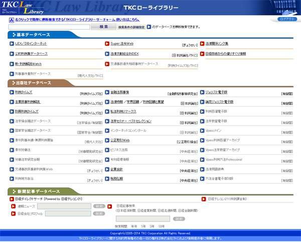Open the 法学協会雑誌データベース entry
Image resolution: width=301 pixels, height=242 pixels.
click(x=33, y=121)
